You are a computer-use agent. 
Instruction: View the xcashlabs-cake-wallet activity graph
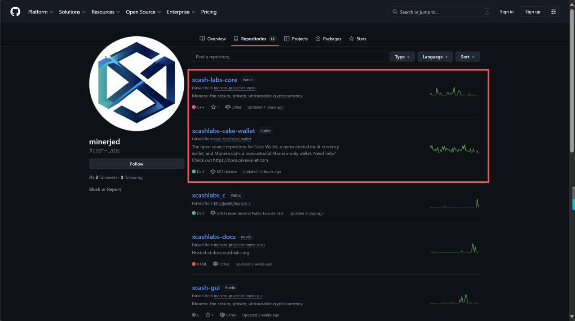point(454,149)
